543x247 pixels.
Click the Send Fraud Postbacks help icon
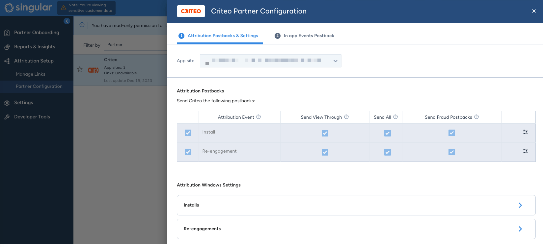tap(476, 117)
